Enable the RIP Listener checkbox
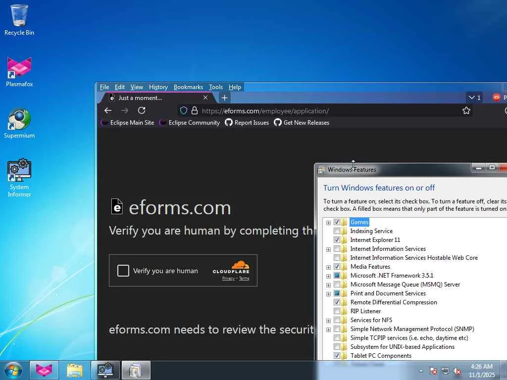 337,311
